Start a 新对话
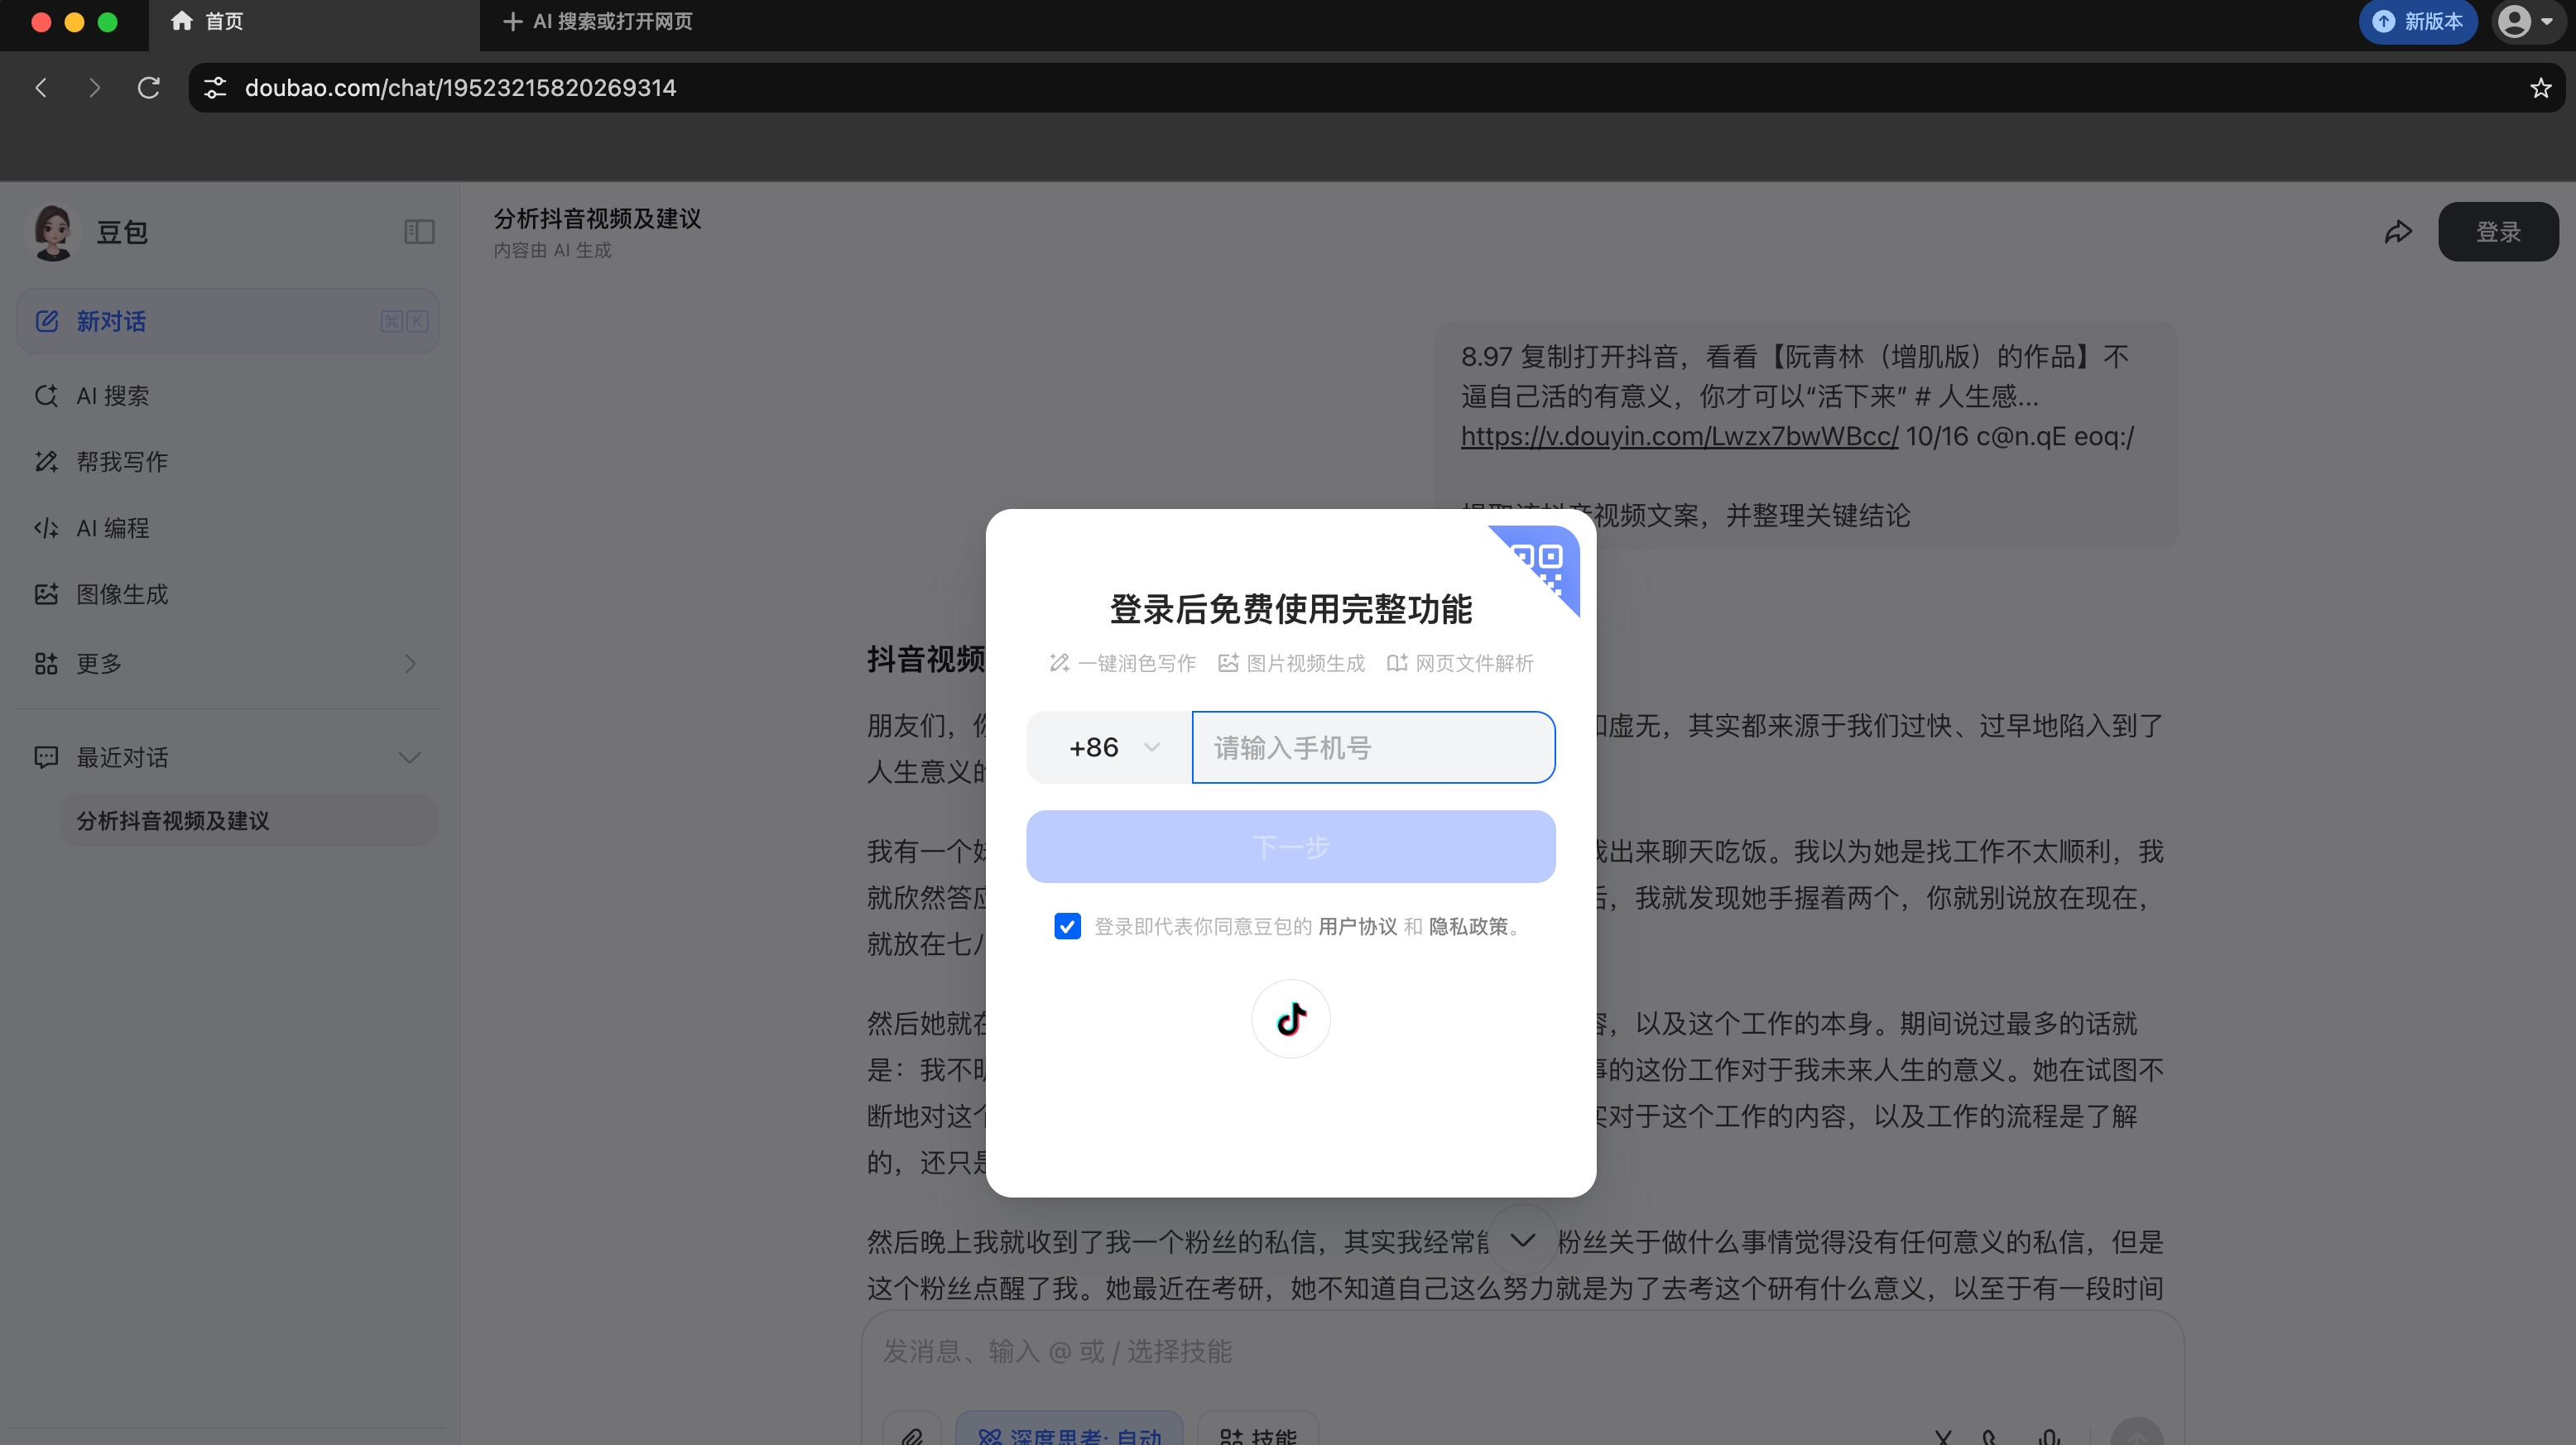This screenshot has width=2576, height=1445. (x=112, y=321)
